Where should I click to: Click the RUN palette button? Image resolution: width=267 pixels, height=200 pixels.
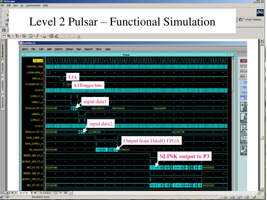pos(244,82)
